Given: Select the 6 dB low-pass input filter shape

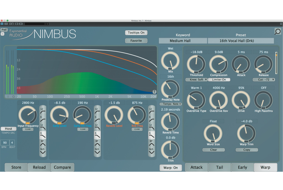Looking at the screenshot, I should [43, 135].
